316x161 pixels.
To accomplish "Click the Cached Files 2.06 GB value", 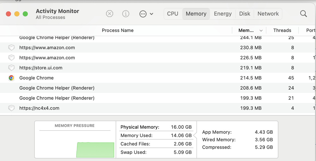I will pos(183,144).
